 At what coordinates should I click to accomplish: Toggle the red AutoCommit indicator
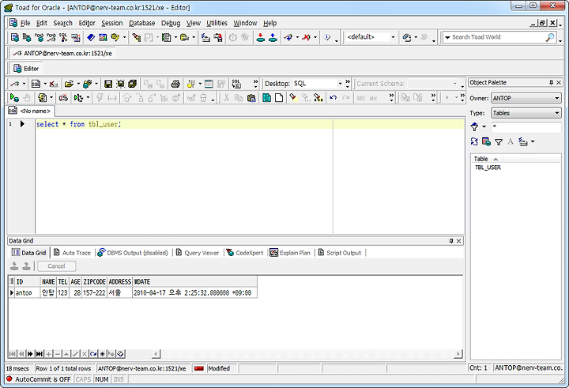(x=9, y=379)
